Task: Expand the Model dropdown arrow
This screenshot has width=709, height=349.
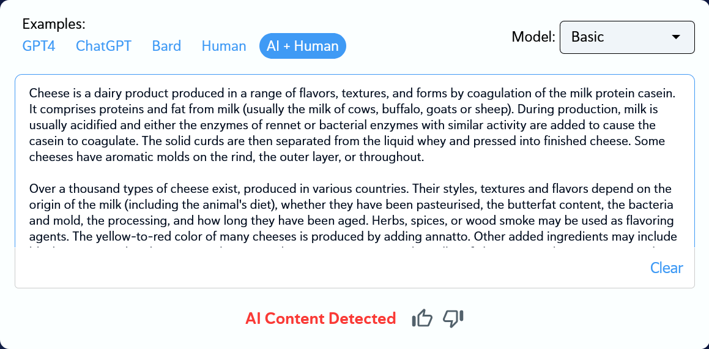Action: click(676, 37)
